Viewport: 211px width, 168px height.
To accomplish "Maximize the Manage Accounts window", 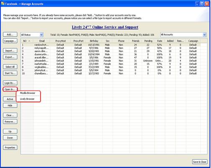I will coord(202,4).
